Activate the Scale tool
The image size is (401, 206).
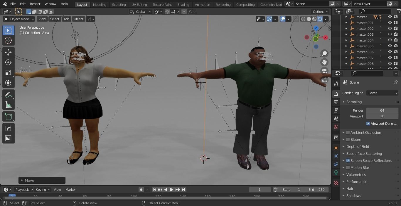point(8,72)
